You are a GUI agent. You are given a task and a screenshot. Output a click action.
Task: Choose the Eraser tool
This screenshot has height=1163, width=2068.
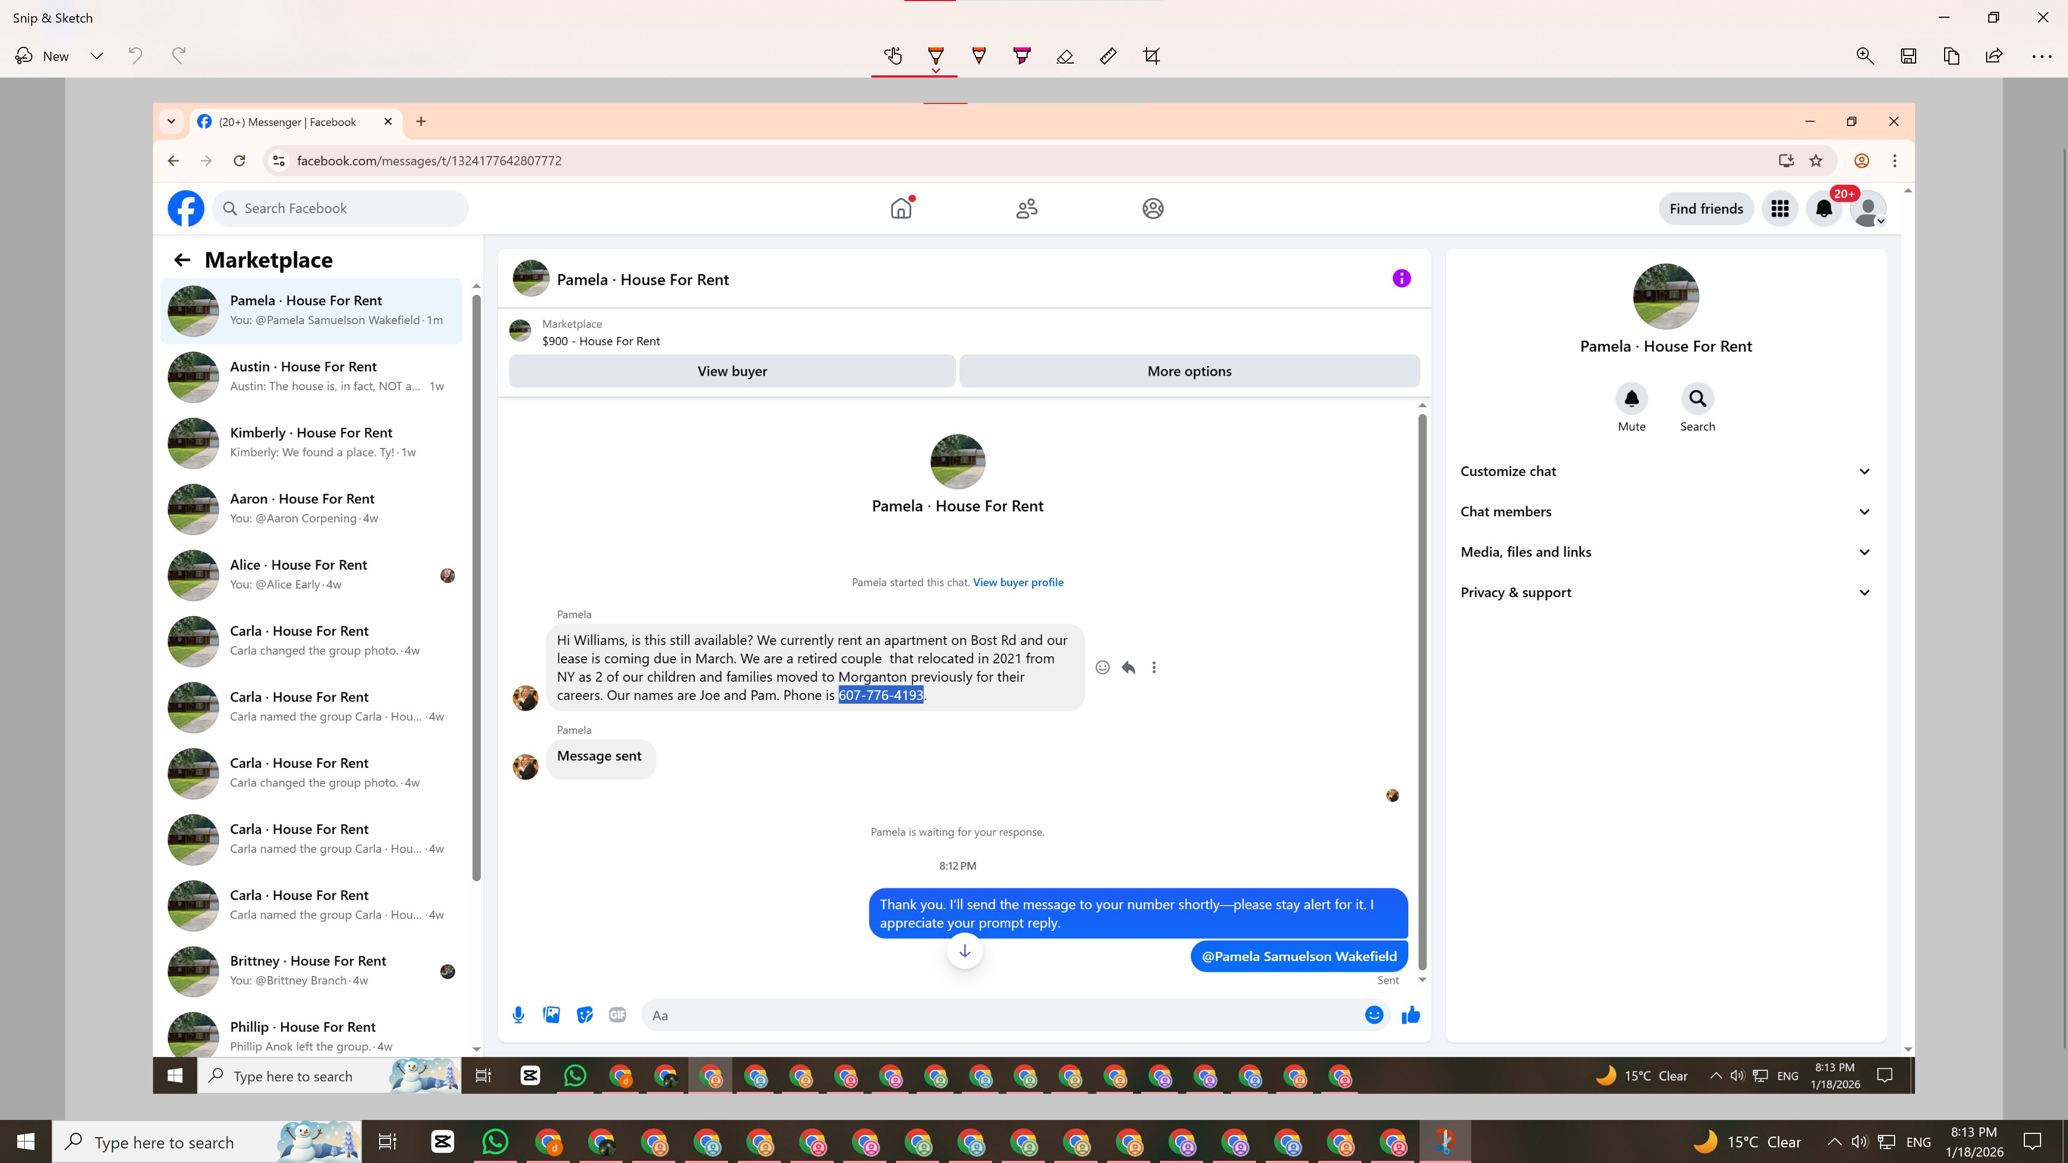pyautogui.click(x=1065, y=55)
